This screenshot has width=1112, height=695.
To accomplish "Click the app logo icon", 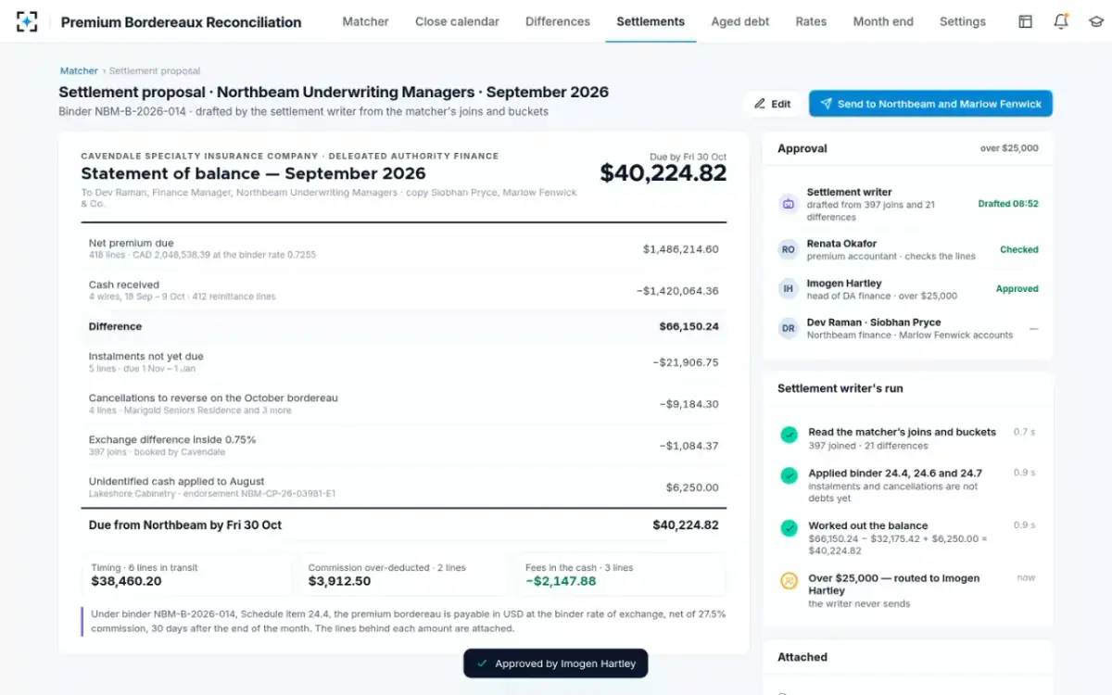I will click(27, 21).
